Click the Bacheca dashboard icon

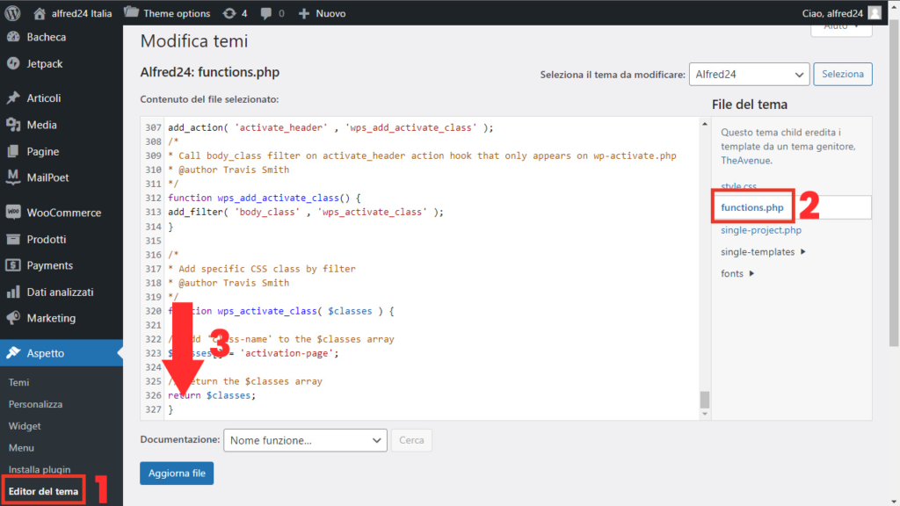tap(12, 37)
